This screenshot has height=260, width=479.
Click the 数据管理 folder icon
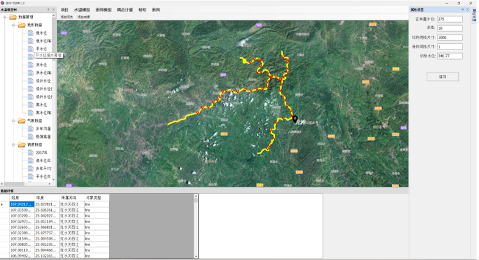13,17
